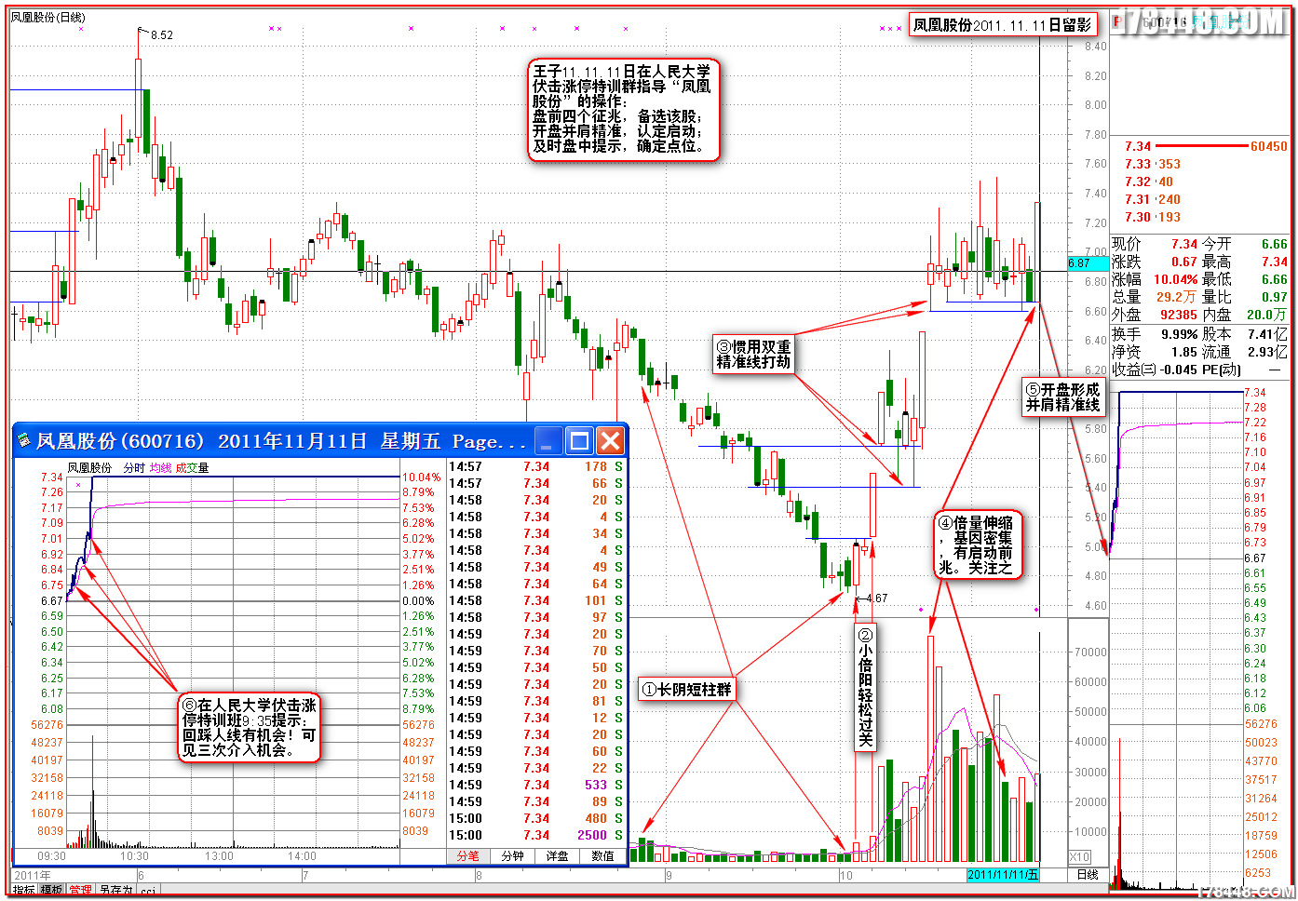Click the 总量 29.2万 quote value
Viewport: 1298px width, 901px height.
(x=1177, y=297)
